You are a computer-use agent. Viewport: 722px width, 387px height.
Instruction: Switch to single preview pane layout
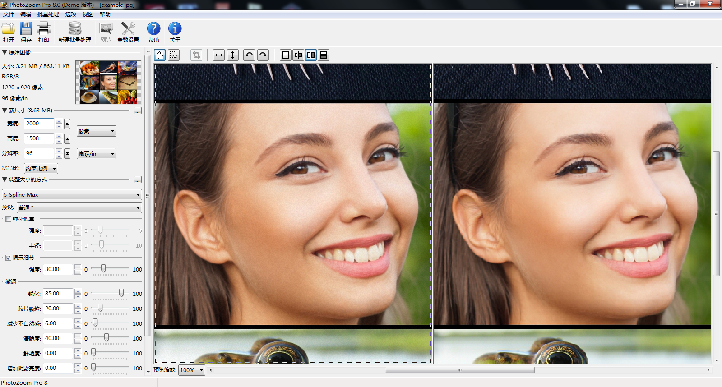(x=285, y=55)
